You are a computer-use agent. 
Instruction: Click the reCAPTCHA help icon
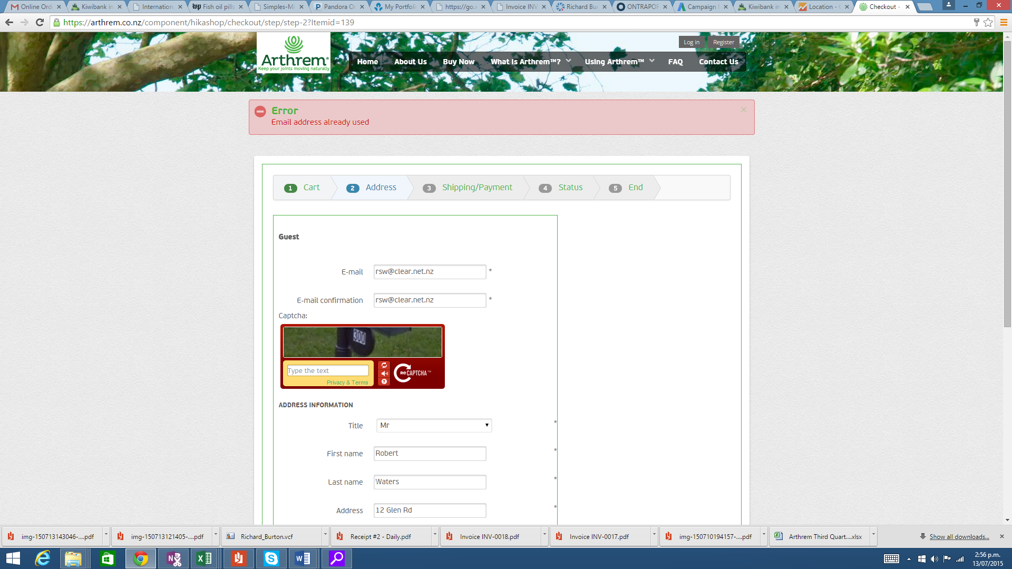tap(384, 381)
